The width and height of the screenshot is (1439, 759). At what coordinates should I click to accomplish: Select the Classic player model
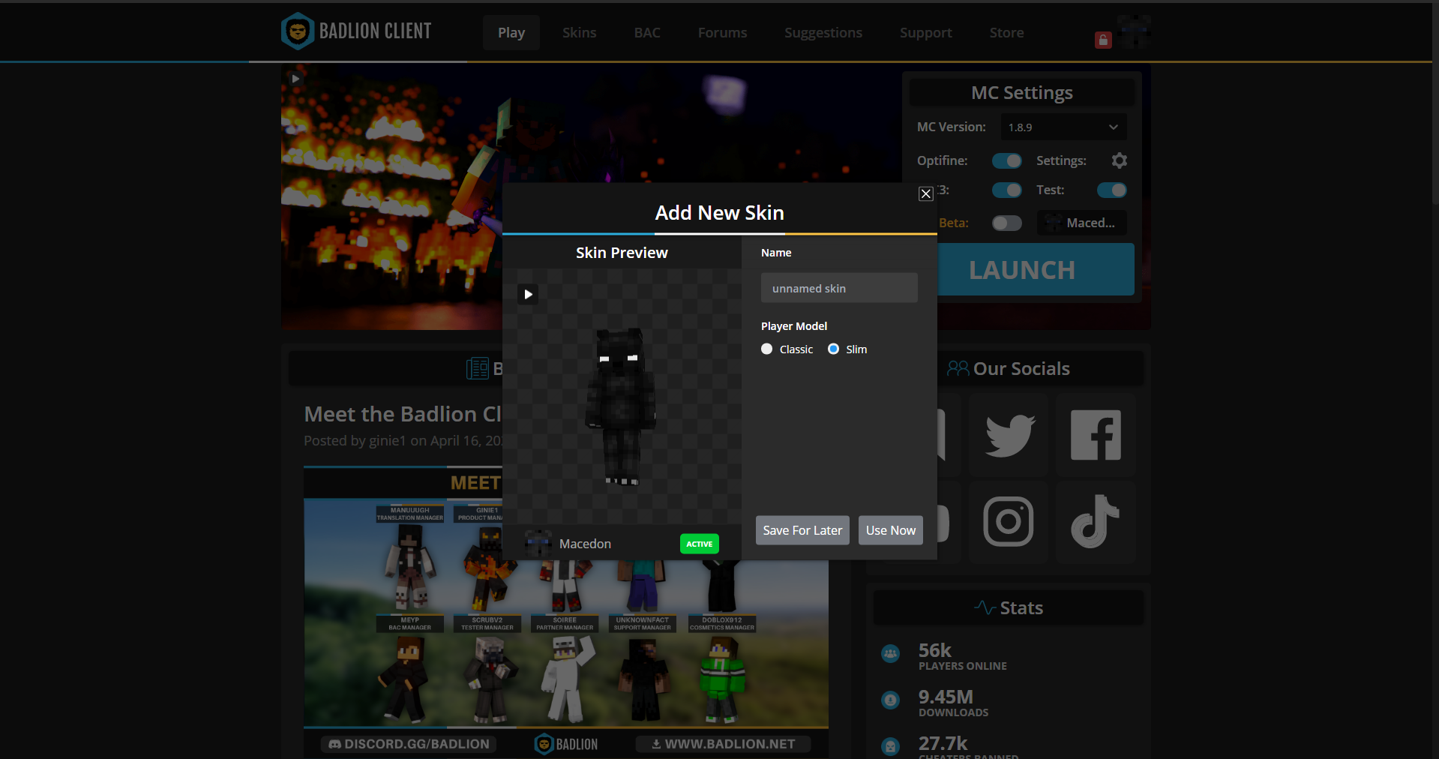(x=766, y=349)
